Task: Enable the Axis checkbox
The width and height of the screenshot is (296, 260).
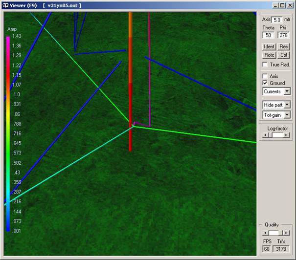Action: (265, 76)
